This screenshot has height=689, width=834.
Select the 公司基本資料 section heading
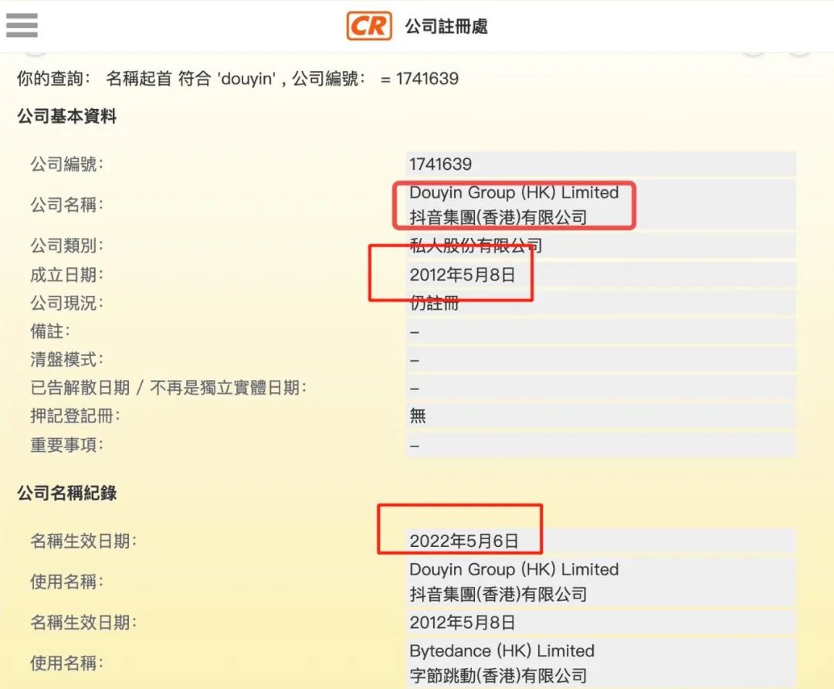click(67, 117)
